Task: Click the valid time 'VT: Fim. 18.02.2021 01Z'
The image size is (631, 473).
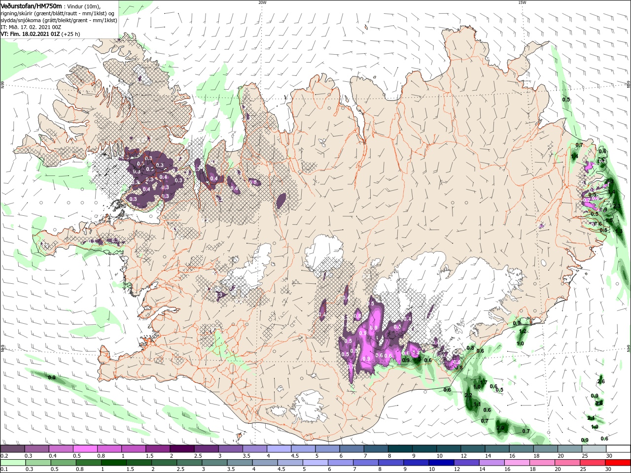Action: (30, 34)
